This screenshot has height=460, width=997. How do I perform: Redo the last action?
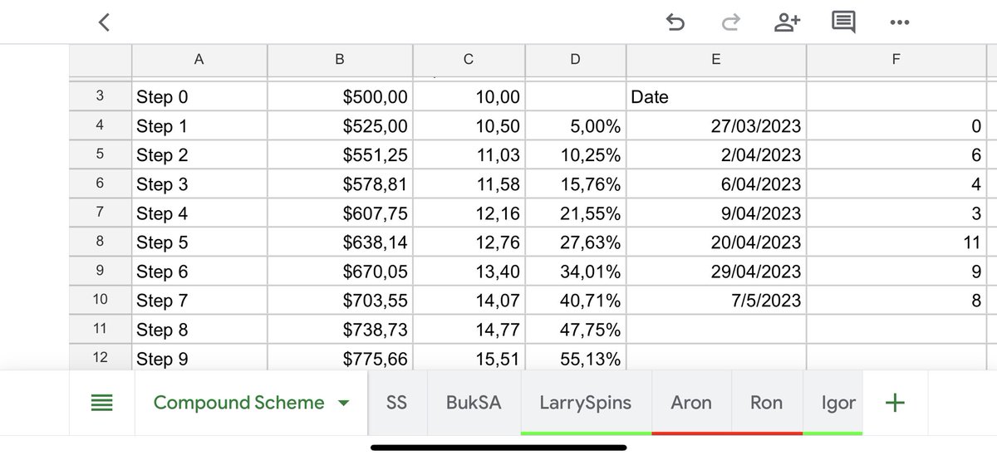point(731,23)
